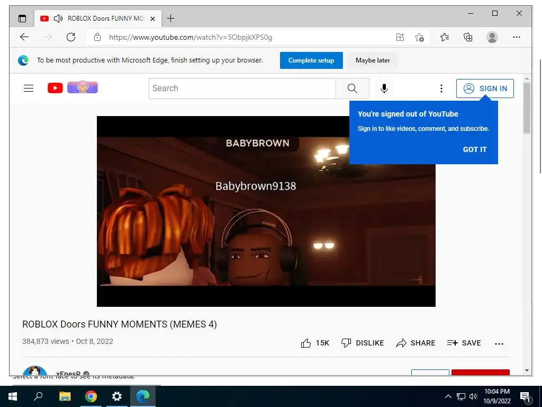The image size is (542, 407).
Task: Search with your voice microphone
Action: pos(384,89)
